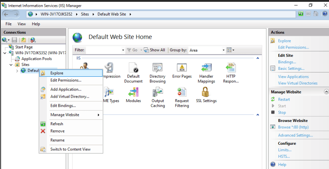Choose Remove in the context menu

tap(71, 131)
